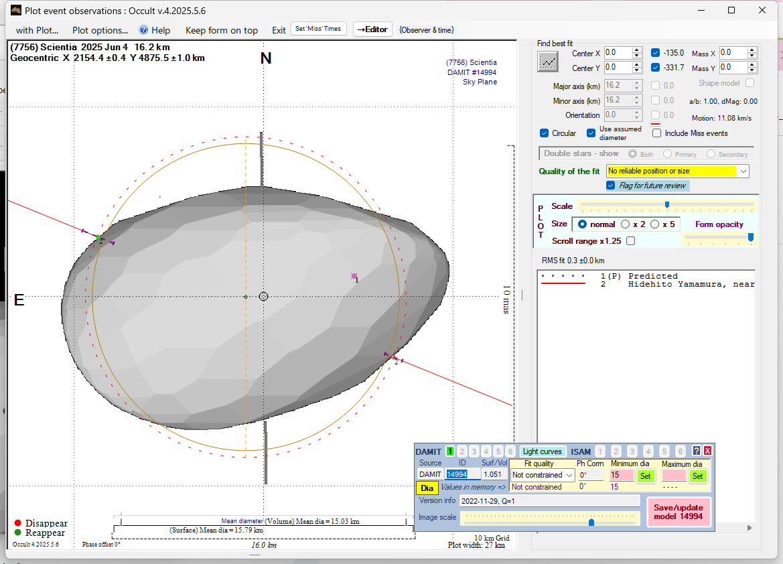Uncheck the Circular checkbox

(x=545, y=133)
